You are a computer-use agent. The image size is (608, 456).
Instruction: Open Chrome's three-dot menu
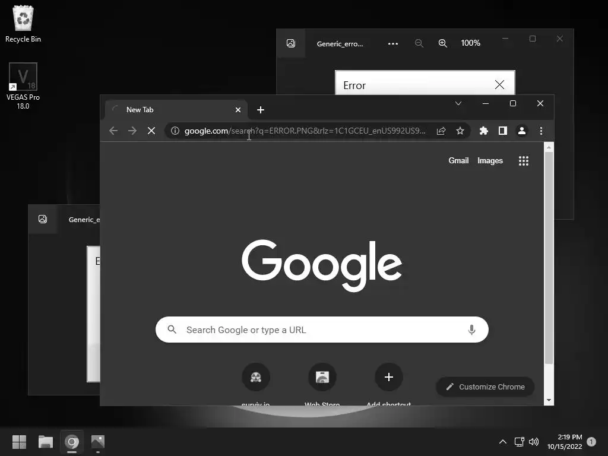(541, 131)
